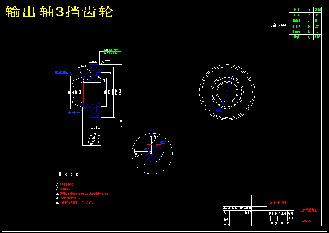The image size is (329, 233).
Task: Select the datum "A" box symbol
Action: [x=121, y=126]
